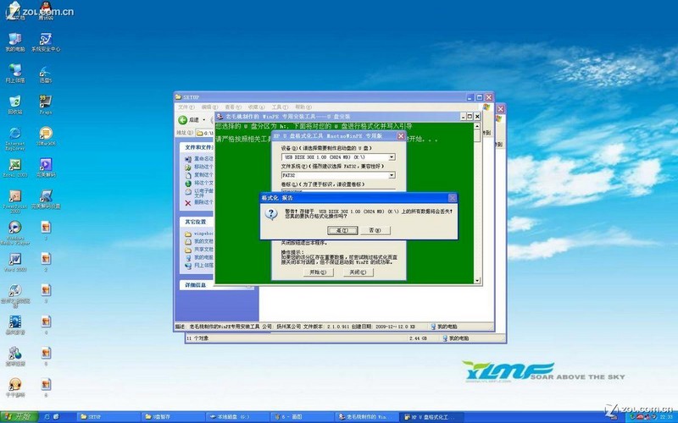Click the rename (重命名) task link
This screenshot has height=423, width=678.
coord(199,159)
